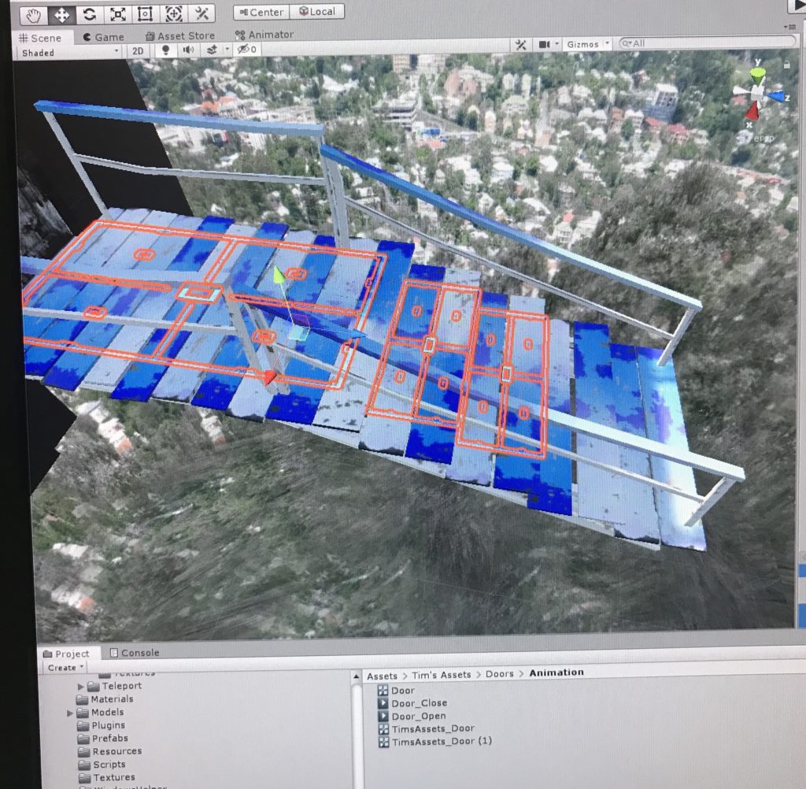Viewport: 806px width, 789px height.
Task: Select the TimsAssets_Door (1) controller icon
Action: coord(383,743)
